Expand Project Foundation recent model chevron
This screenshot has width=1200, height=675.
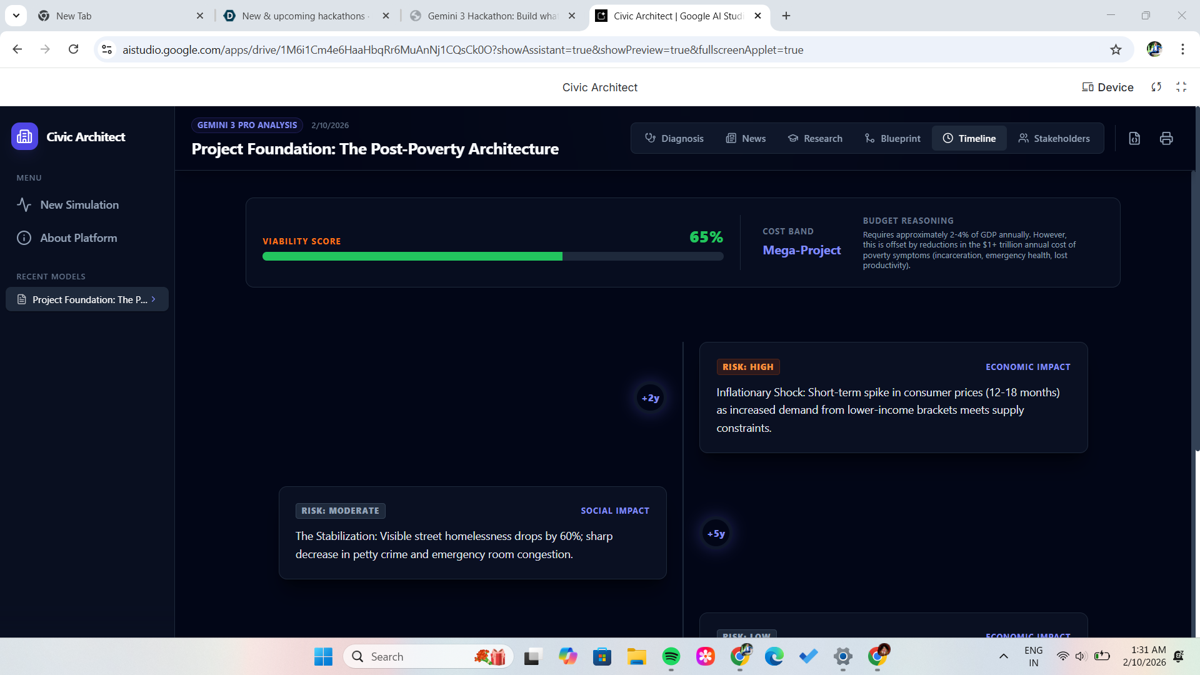tap(153, 299)
